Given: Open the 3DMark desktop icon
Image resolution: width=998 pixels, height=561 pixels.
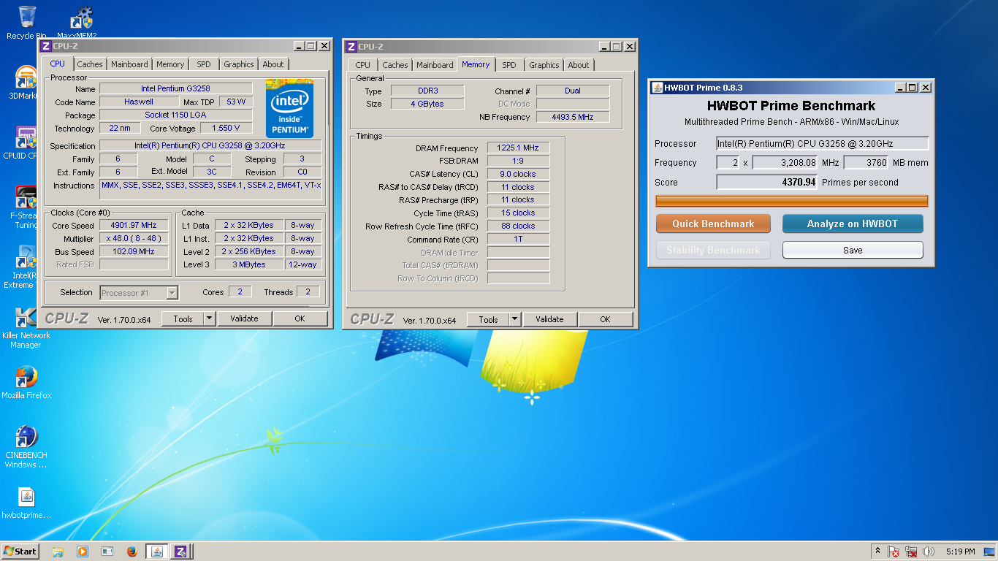Looking at the screenshot, I should point(26,83).
